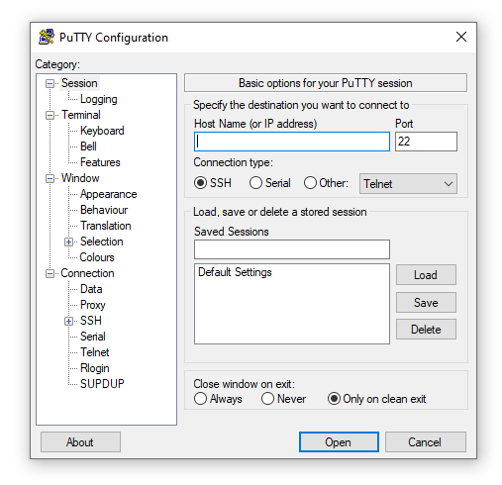Focus the Host Name input field
Image resolution: width=502 pixels, height=485 pixels.
click(292, 142)
